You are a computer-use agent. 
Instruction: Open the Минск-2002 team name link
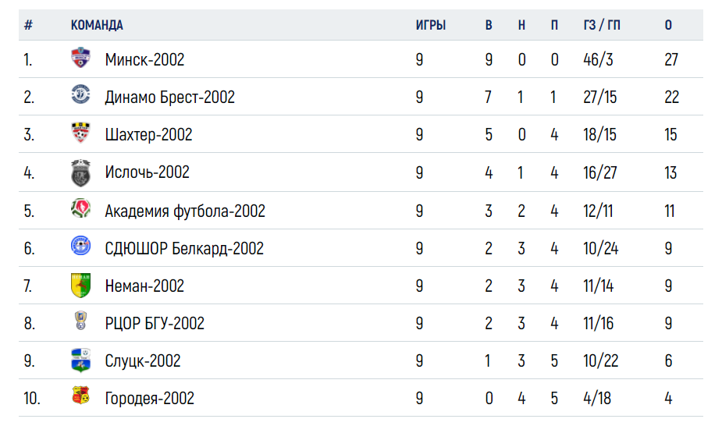pyautogui.click(x=144, y=60)
